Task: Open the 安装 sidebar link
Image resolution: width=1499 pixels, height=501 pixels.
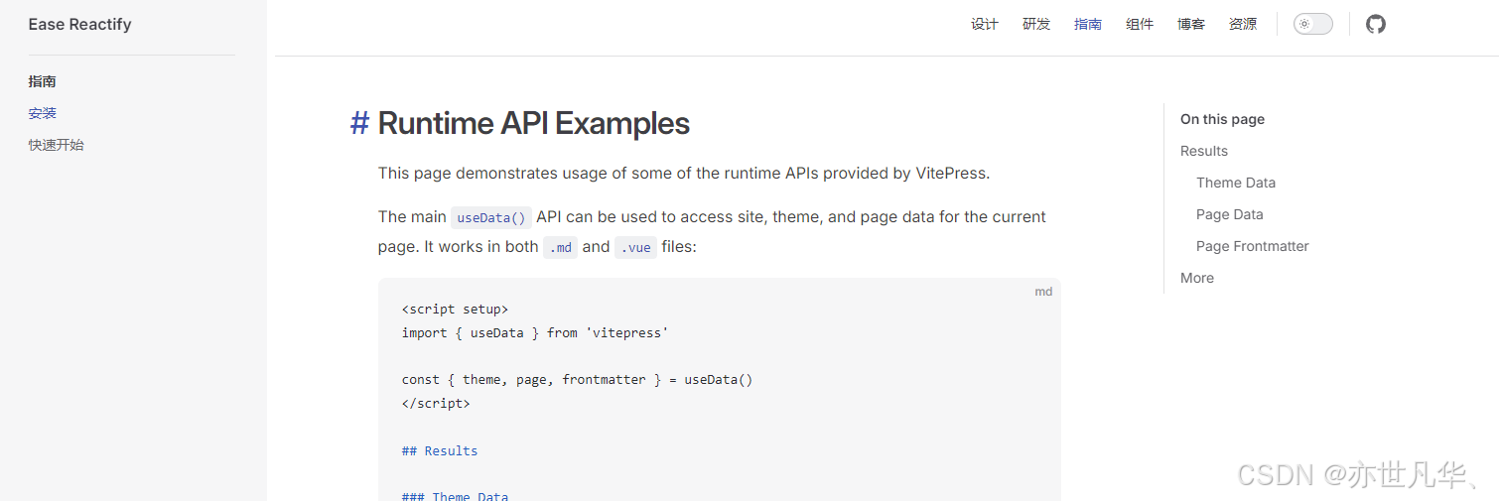Action: (x=43, y=113)
